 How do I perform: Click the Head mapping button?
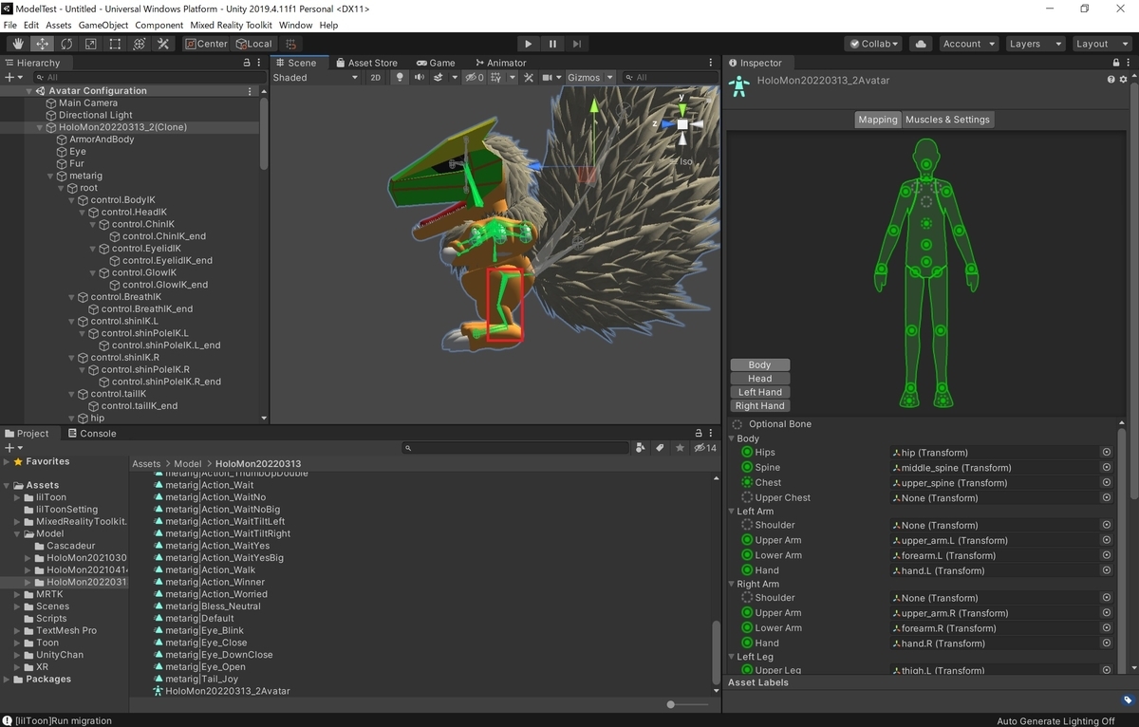tap(760, 379)
